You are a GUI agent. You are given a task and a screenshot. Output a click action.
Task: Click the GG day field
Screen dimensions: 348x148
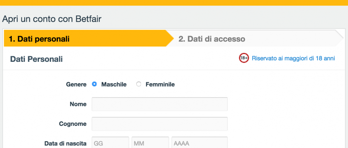[110, 142]
